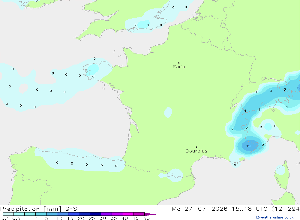Click the legend scale label '35'

click(x=114, y=218)
